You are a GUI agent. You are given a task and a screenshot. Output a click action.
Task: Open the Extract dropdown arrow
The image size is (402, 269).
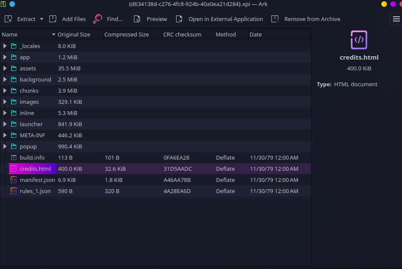pyautogui.click(x=42, y=19)
